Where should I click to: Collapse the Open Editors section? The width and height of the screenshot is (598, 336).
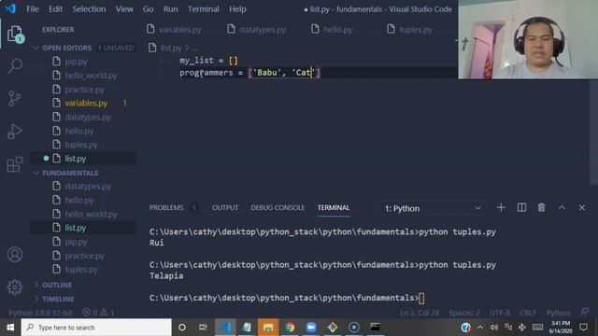click(66, 48)
